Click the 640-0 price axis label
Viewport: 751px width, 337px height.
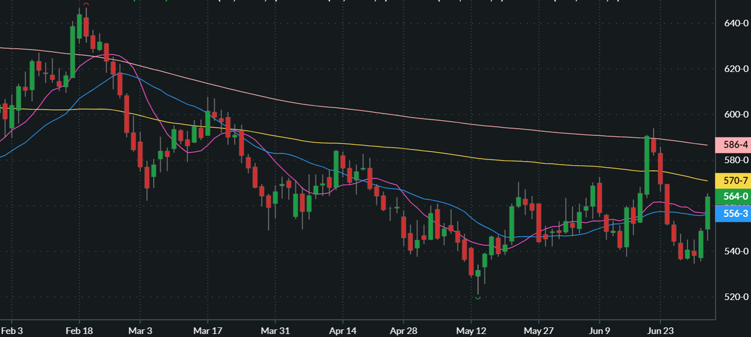tap(738, 23)
